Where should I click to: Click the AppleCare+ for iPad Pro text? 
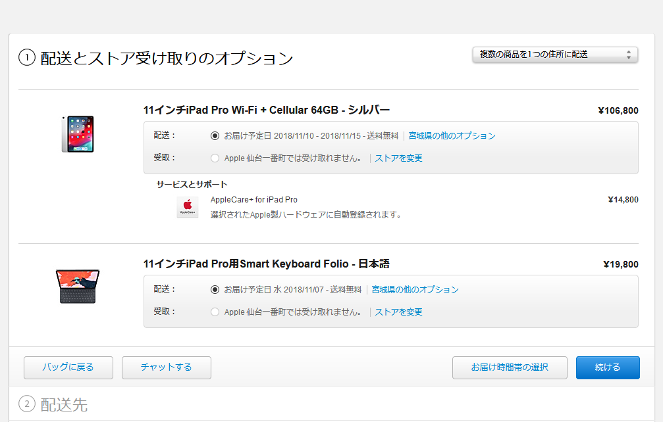(x=253, y=200)
